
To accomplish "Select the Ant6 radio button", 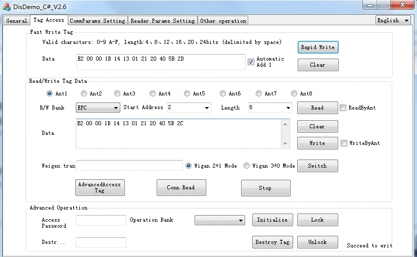I will coord(223,93).
